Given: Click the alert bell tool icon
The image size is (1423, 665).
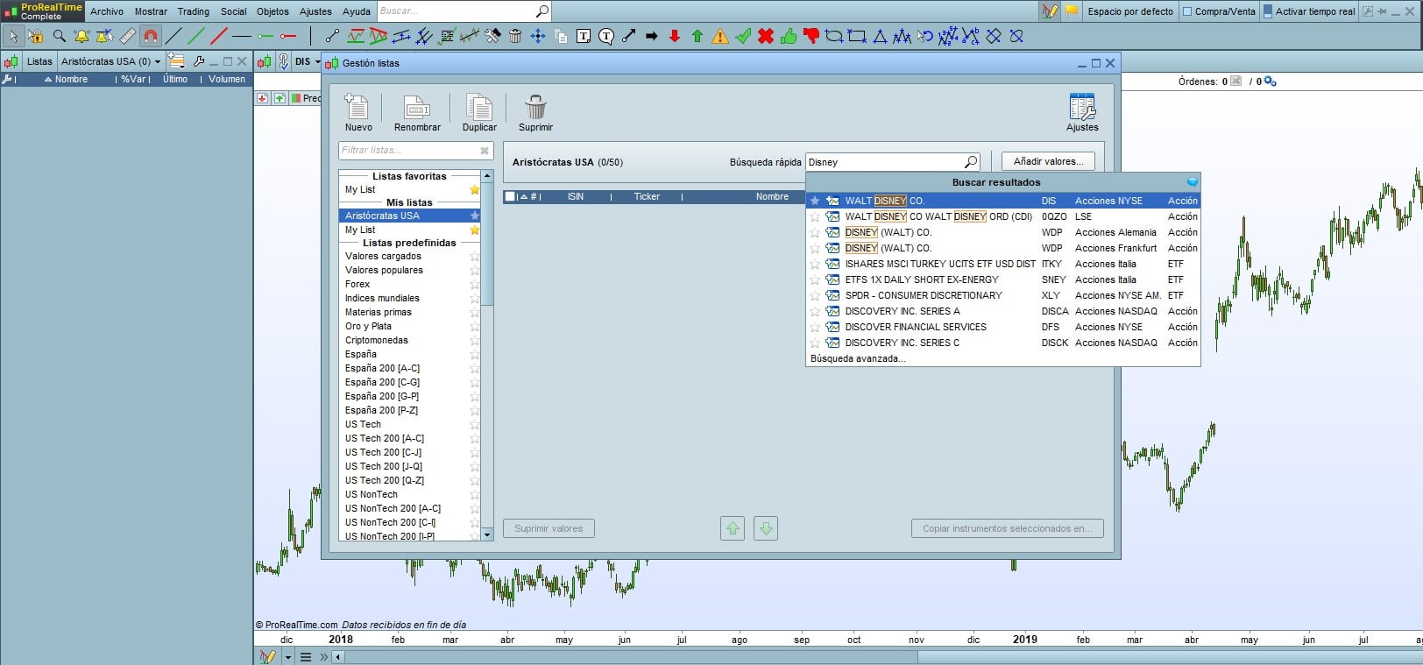Looking at the screenshot, I should pyautogui.click(x=81, y=36).
